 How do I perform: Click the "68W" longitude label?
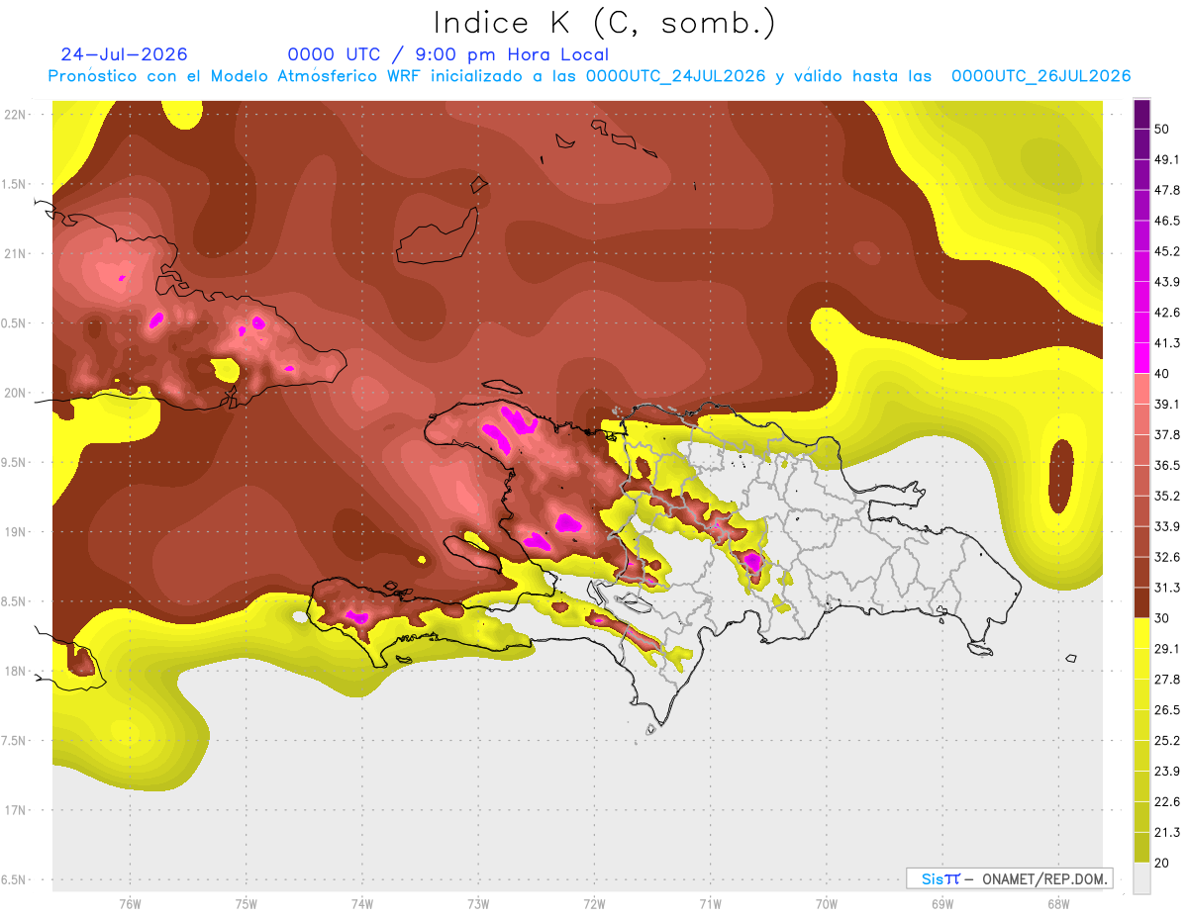click(x=1058, y=903)
